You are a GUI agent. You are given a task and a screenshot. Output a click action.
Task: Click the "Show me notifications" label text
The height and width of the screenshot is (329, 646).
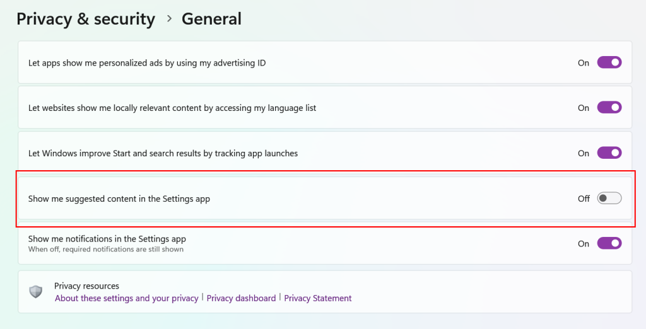point(107,239)
